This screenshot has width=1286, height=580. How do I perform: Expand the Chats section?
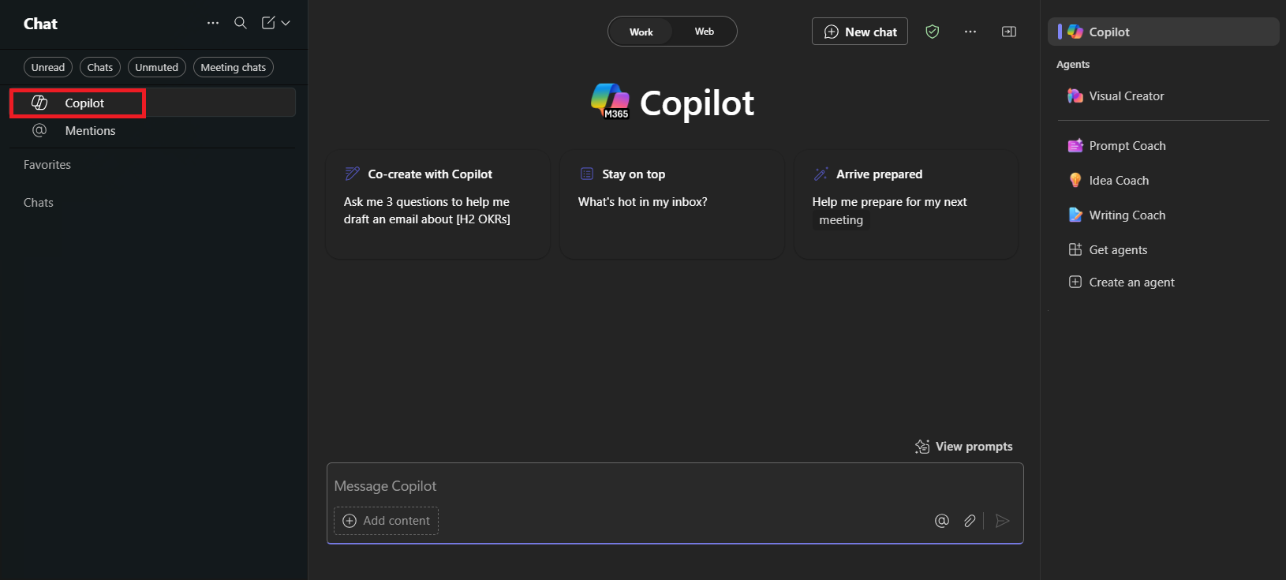[39, 203]
